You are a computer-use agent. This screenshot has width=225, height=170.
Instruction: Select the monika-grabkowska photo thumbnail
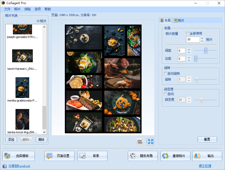tap(22, 87)
